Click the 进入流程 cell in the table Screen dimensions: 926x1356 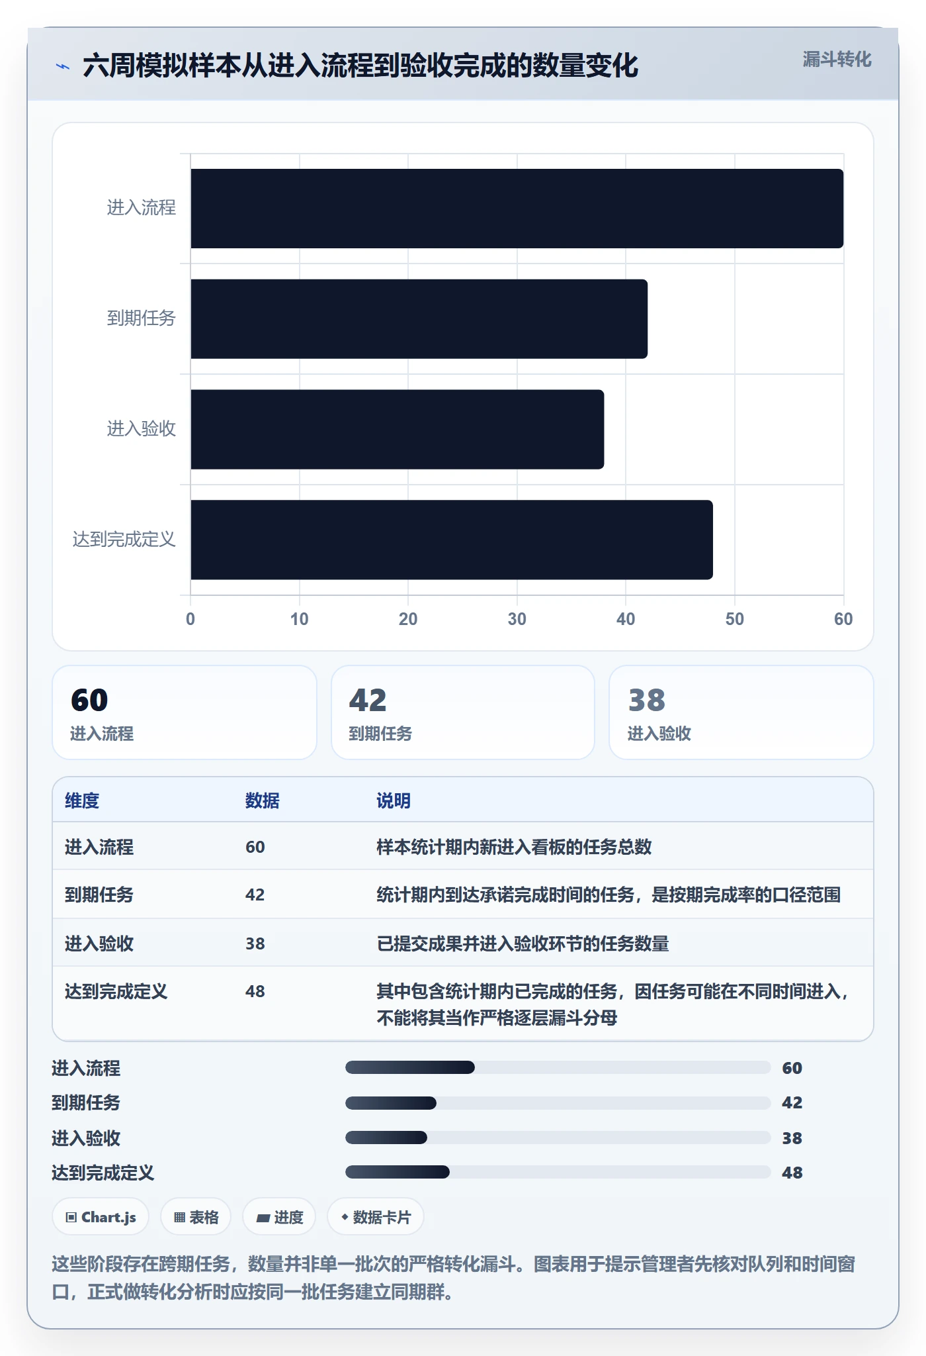click(99, 847)
